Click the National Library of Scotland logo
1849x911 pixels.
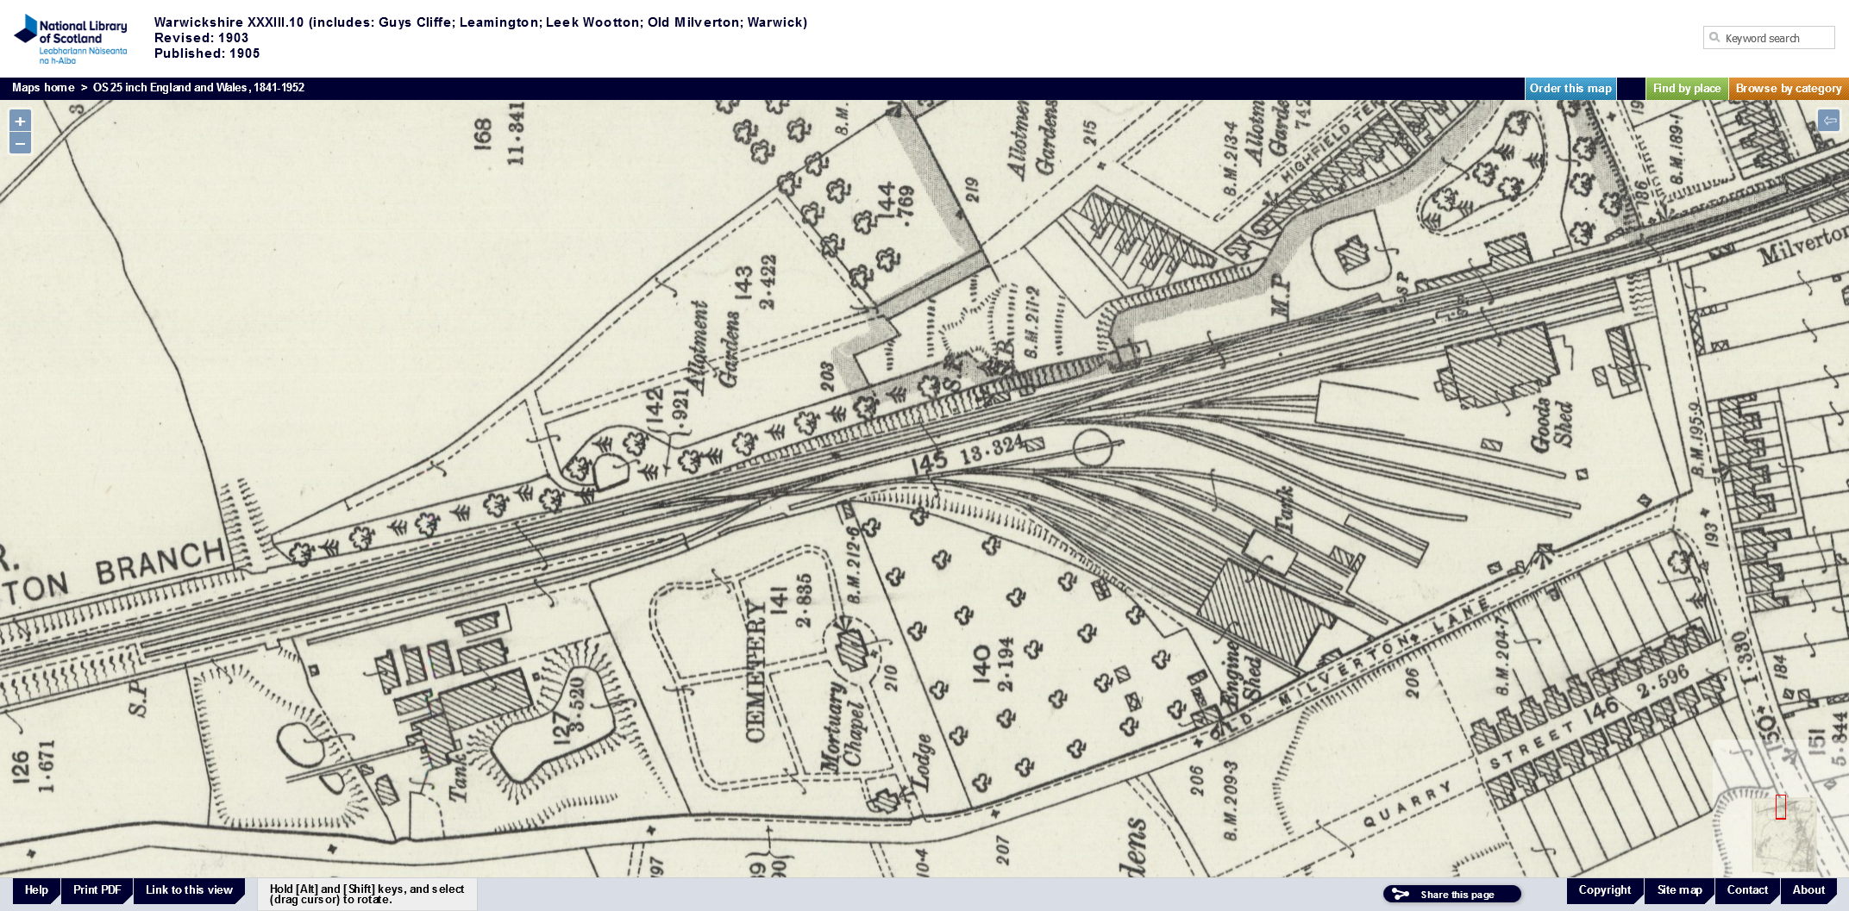[x=71, y=39]
